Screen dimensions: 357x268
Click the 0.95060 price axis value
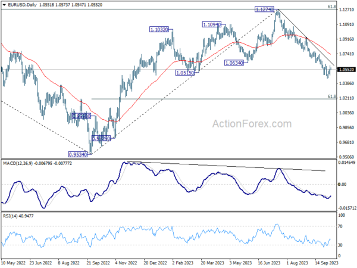click(346, 157)
